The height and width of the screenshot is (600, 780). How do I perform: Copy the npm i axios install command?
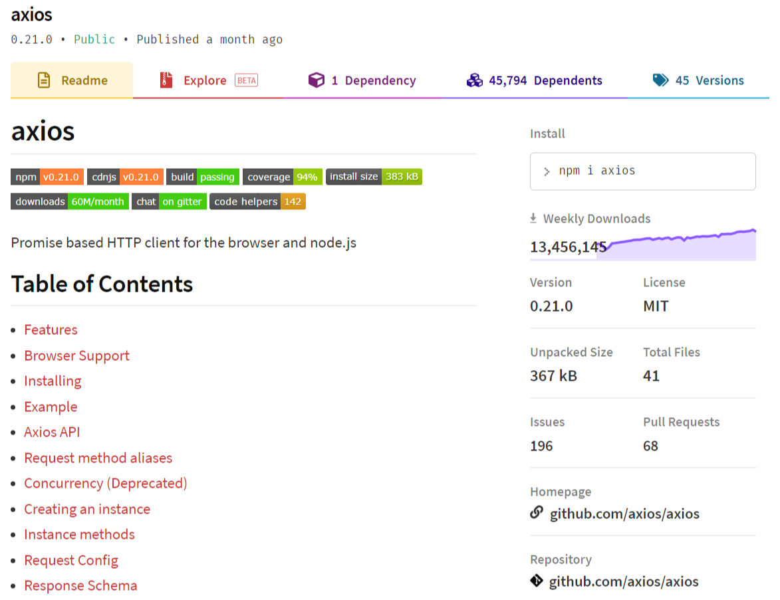(643, 171)
